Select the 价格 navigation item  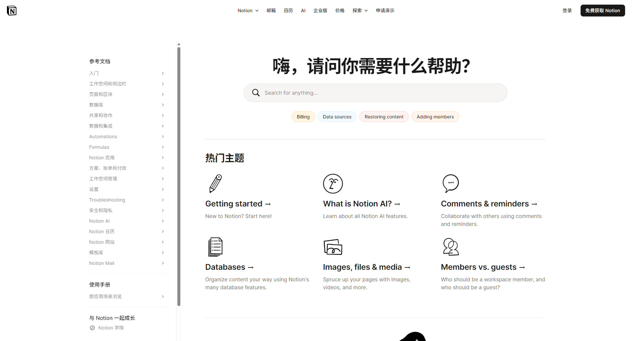[340, 10]
